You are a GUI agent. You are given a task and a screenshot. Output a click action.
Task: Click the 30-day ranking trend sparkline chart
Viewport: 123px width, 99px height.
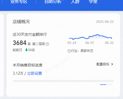(x=90, y=37)
